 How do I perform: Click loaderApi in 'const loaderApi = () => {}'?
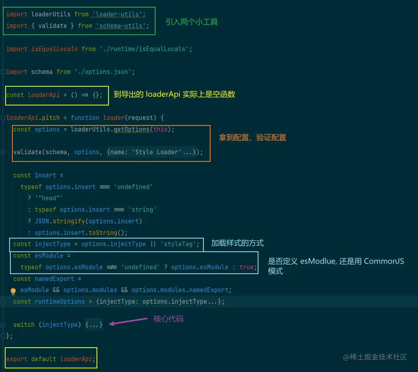tap(44, 95)
